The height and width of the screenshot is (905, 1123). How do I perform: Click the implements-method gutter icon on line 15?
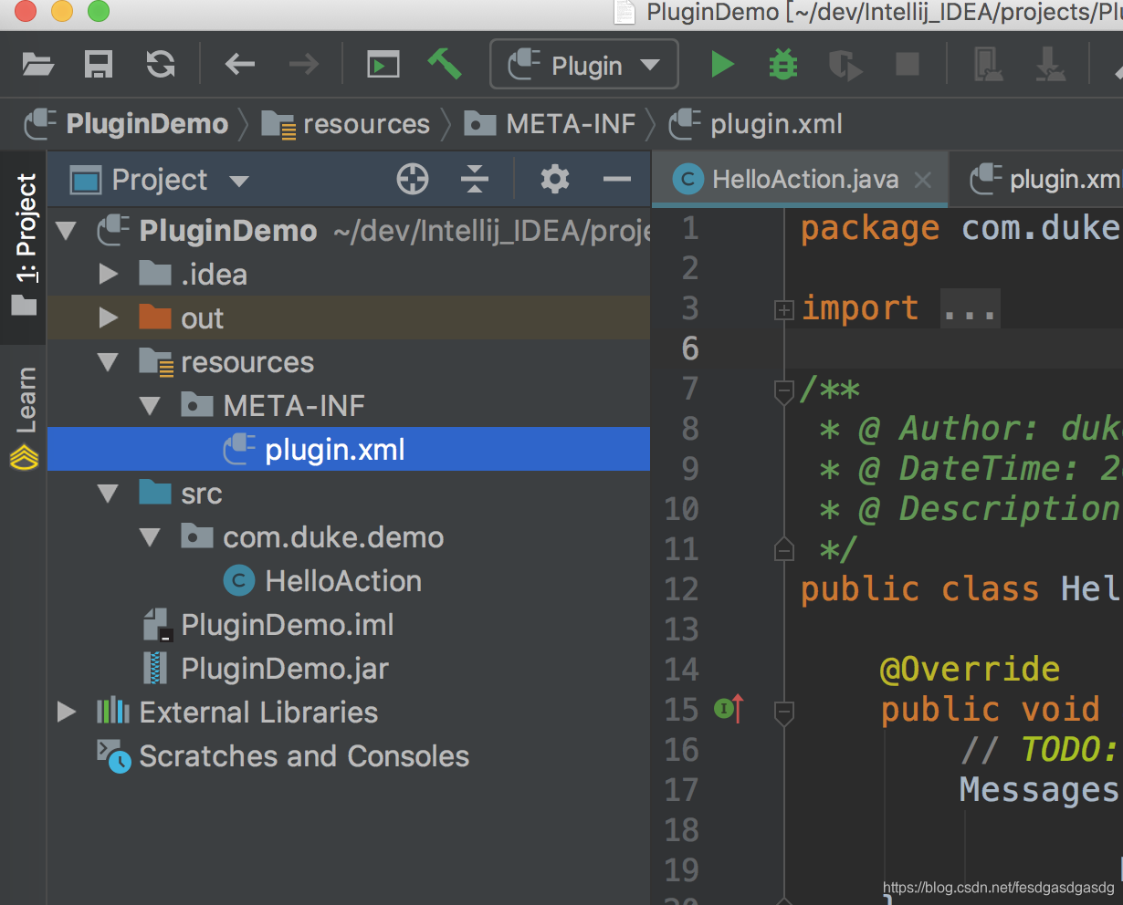coord(729,709)
